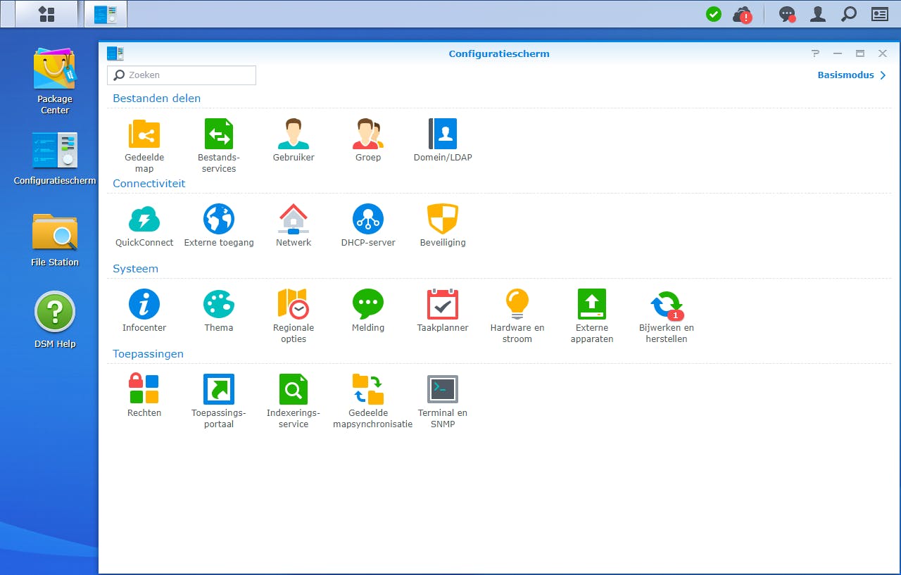This screenshot has width=901, height=575.
Task: Open Bestandsservices icon
Action: coord(219,134)
